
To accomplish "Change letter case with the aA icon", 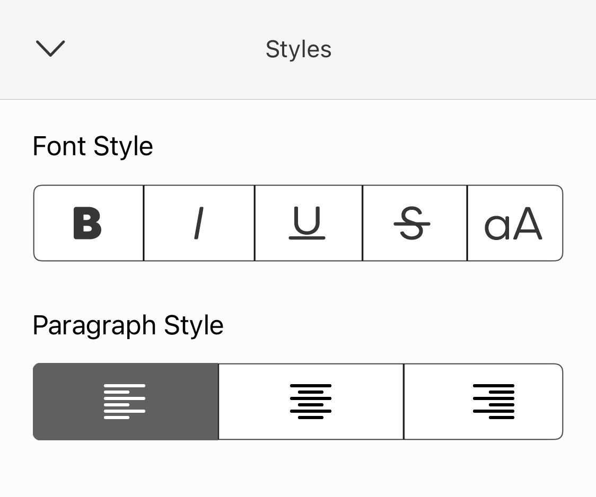I will pyautogui.click(x=514, y=223).
